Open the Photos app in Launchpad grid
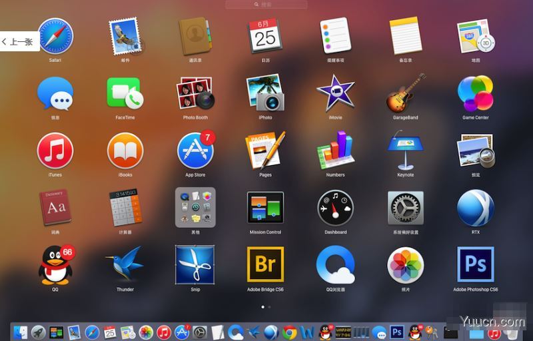This screenshot has height=341, width=533. 406,265
